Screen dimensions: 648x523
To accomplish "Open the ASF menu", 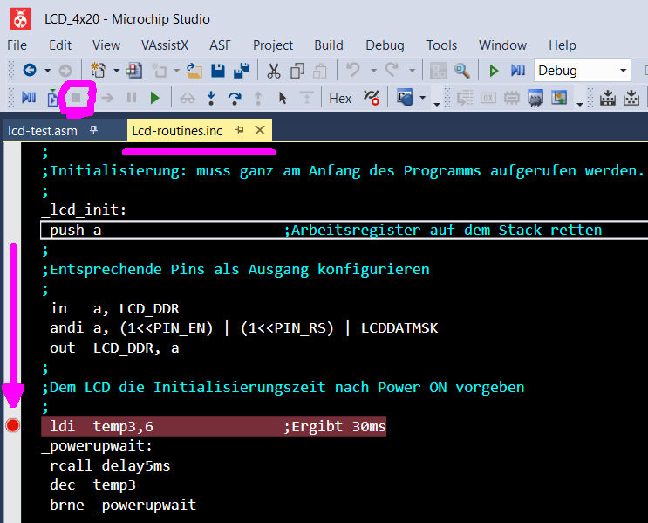I will (x=220, y=45).
